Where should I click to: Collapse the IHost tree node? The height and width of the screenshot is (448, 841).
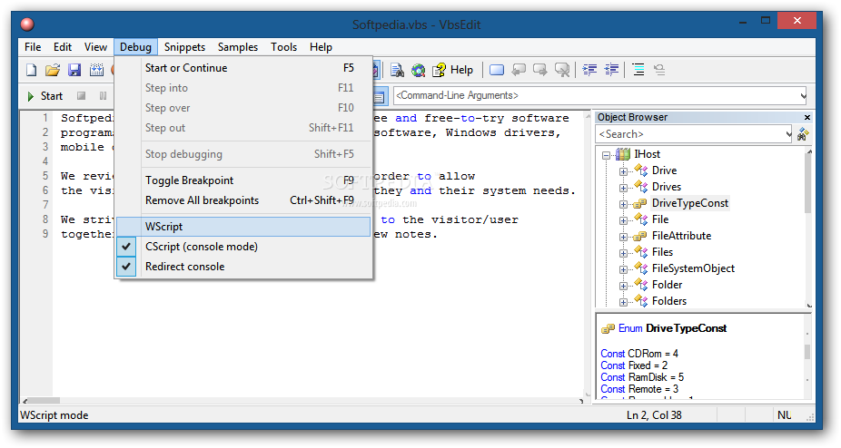pos(606,155)
